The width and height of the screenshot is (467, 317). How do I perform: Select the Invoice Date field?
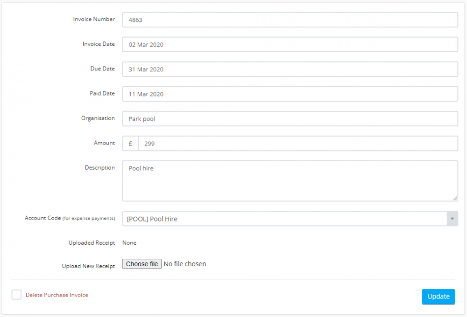290,44
